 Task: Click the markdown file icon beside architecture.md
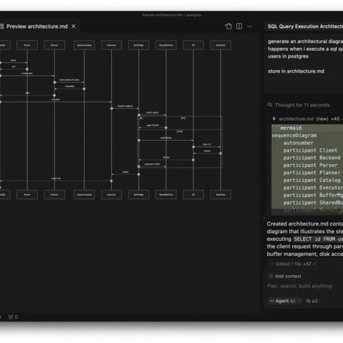[x=274, y=119]
